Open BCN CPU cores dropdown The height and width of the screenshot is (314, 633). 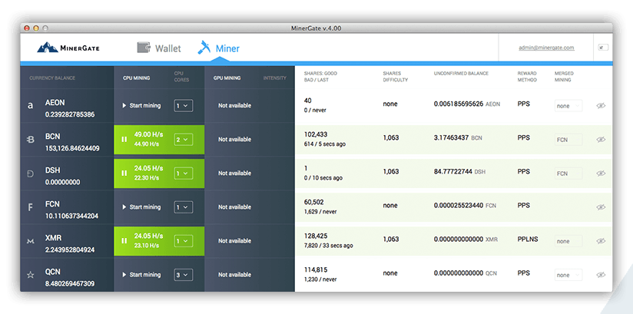click(x=184, y=140)
